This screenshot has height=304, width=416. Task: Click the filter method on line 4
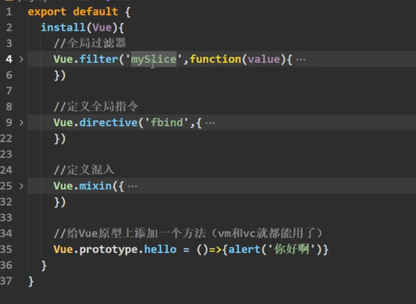(x=99, y=59)
